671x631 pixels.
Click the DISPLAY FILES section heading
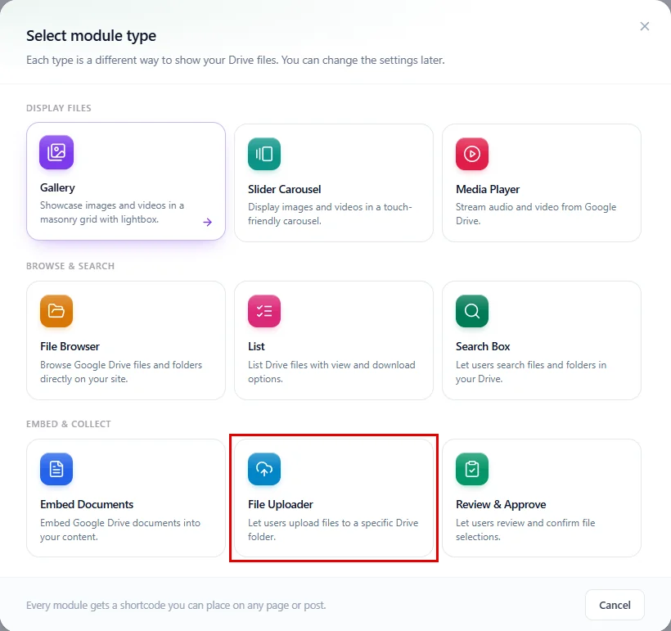[59, 108]
